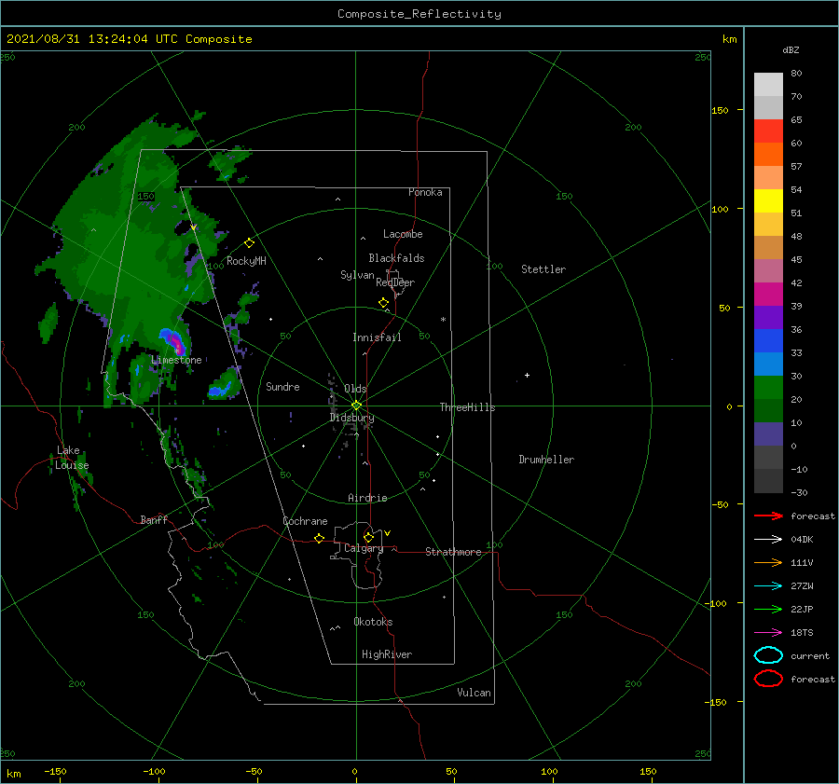Click the Sylvan label
The height and width of the screenshot is (784, 839).
pyautogui.click(x=357, y=276)
